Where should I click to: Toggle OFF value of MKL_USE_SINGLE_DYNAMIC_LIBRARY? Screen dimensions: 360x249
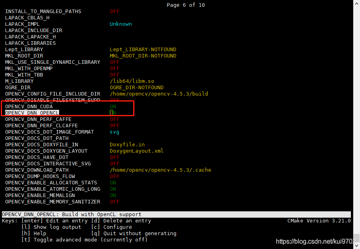coord(115,62)
